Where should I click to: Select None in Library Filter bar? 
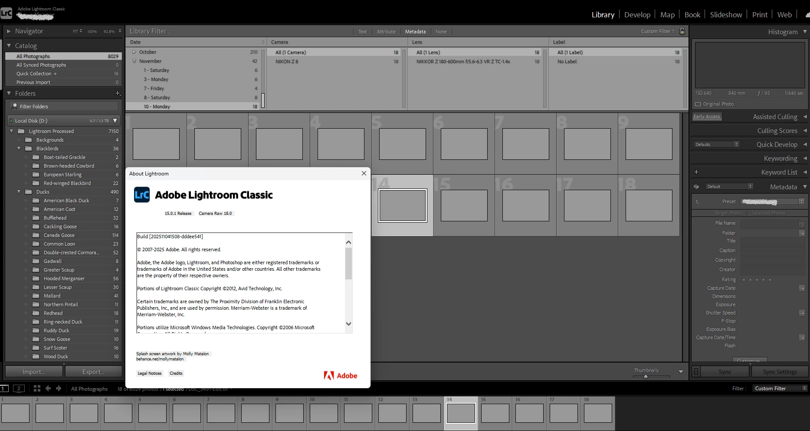pos(441,32)
